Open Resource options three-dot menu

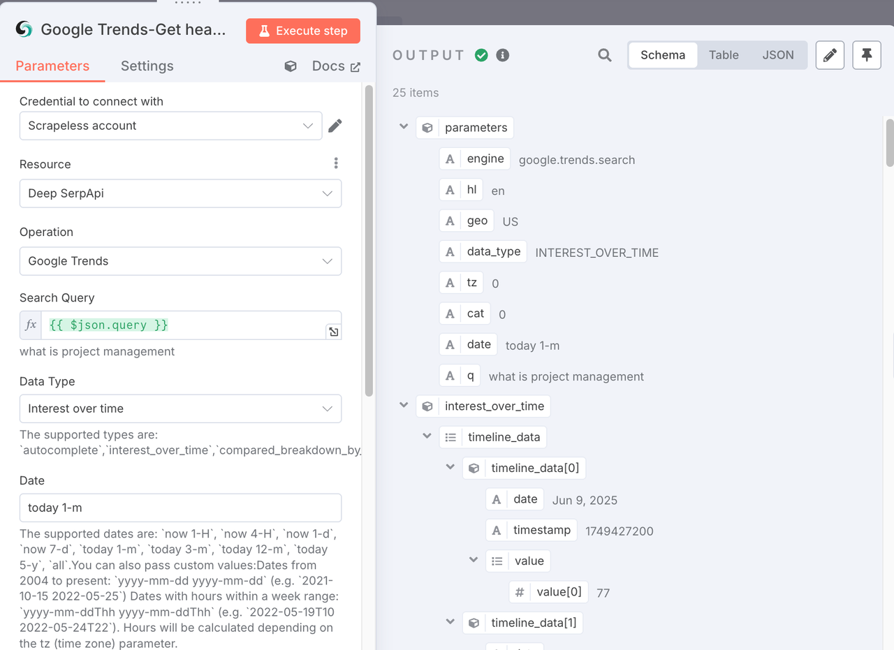(336, 163)
